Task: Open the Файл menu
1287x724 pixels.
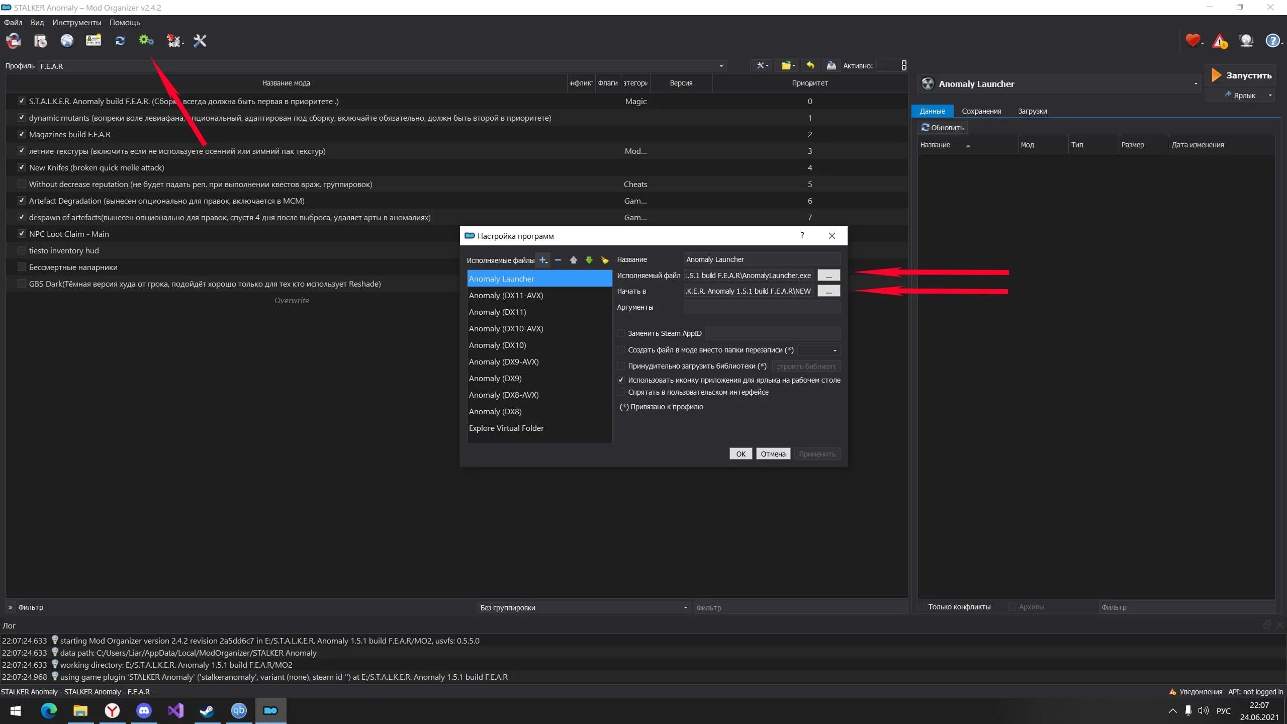Action: tap(13, 23)
